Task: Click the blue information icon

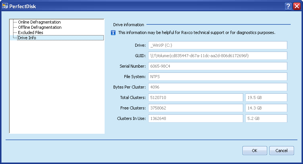Action: pyautogui.click(x=113, y=33)
